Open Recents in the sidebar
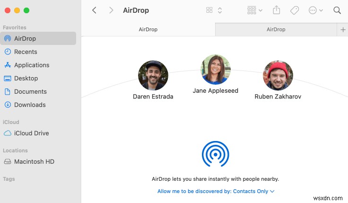The height and width of the screenshot is (203, 348). pos(26,52)
